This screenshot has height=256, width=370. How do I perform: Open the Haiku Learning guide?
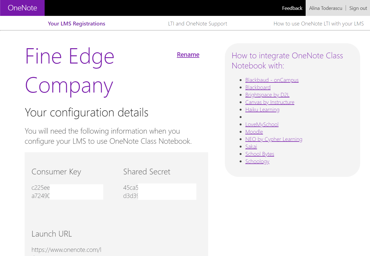(262, 110)
